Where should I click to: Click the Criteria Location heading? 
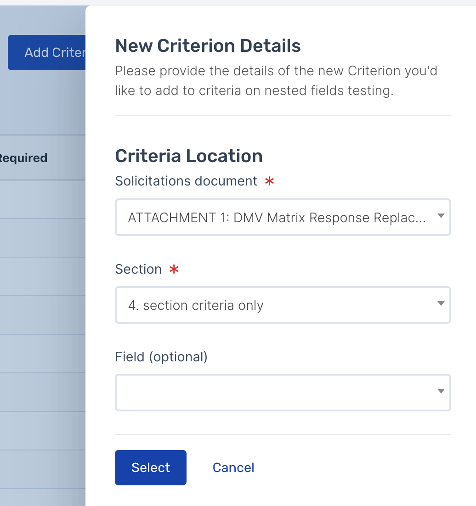[188, 156]
